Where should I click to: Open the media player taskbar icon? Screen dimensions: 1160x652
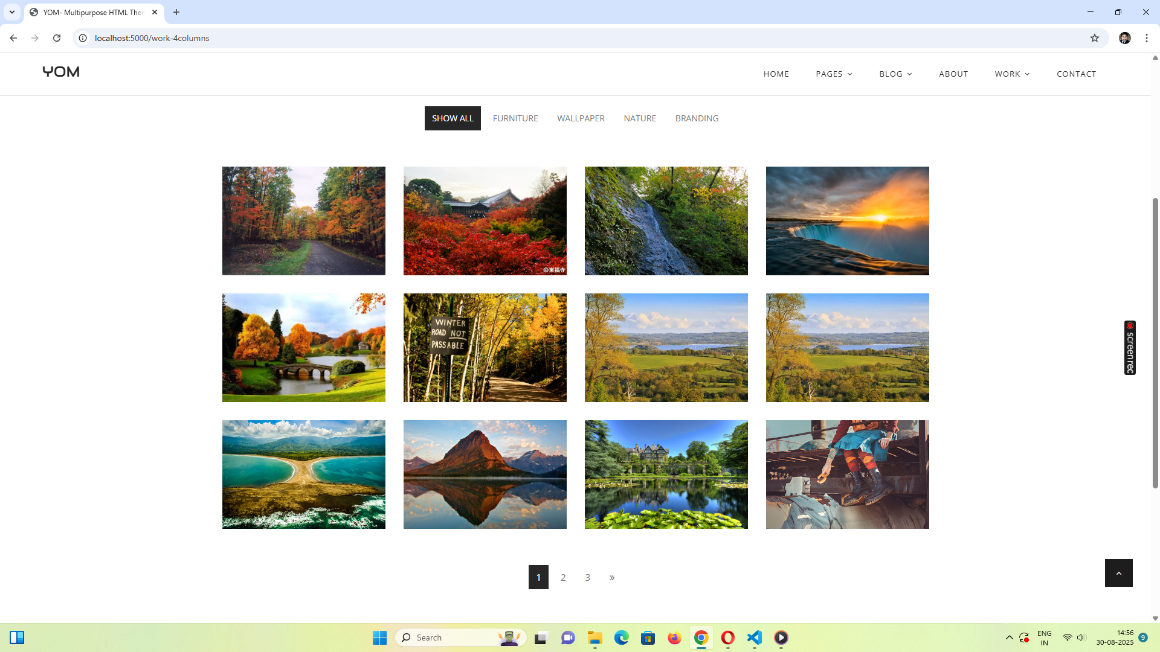pyautogui.click(x=781, y=638)
